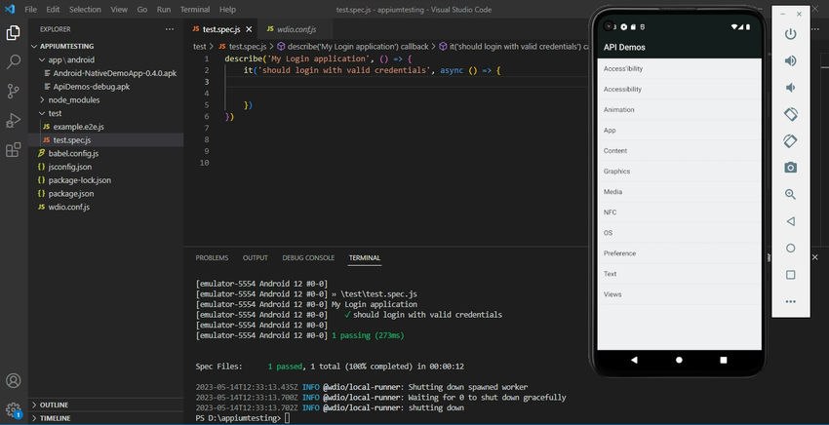Image resolution: width=829 pixels, height=425 pixels.
Task: Expand the OUTLINE section
Action: (x=54, y=405)
